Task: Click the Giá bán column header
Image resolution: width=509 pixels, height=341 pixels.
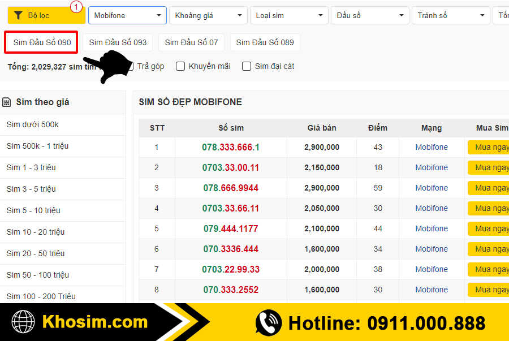Action: click(x=322, y=128)
